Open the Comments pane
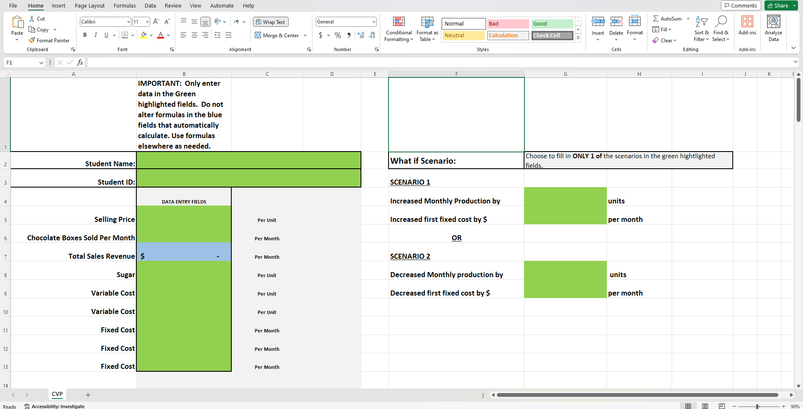Image resolution: width=803 pixels, height=409 pixels. point(741,5)
